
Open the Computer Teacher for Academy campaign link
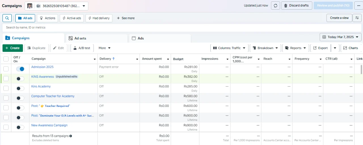pyautogui.click(x=53, y=96)
